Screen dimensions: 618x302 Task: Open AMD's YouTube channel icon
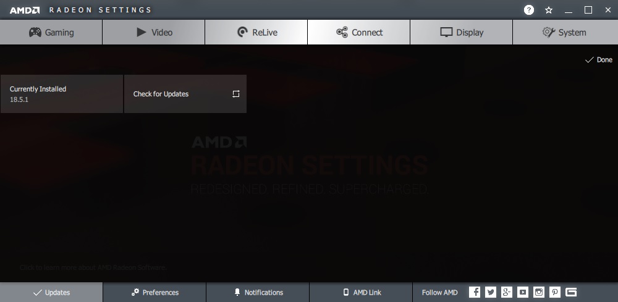click(x=523, y=292)
